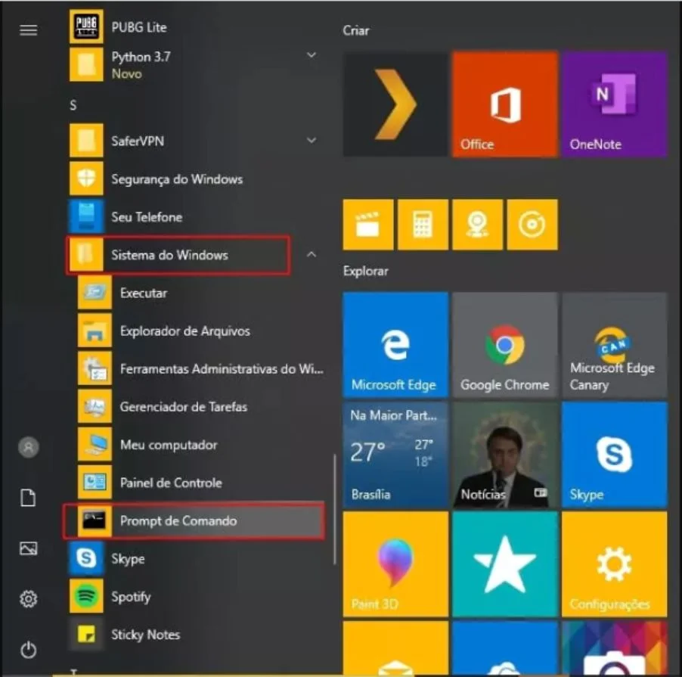Open Settings gear in left rail
This screenshot has width=682, height=677.
(28, 598)
